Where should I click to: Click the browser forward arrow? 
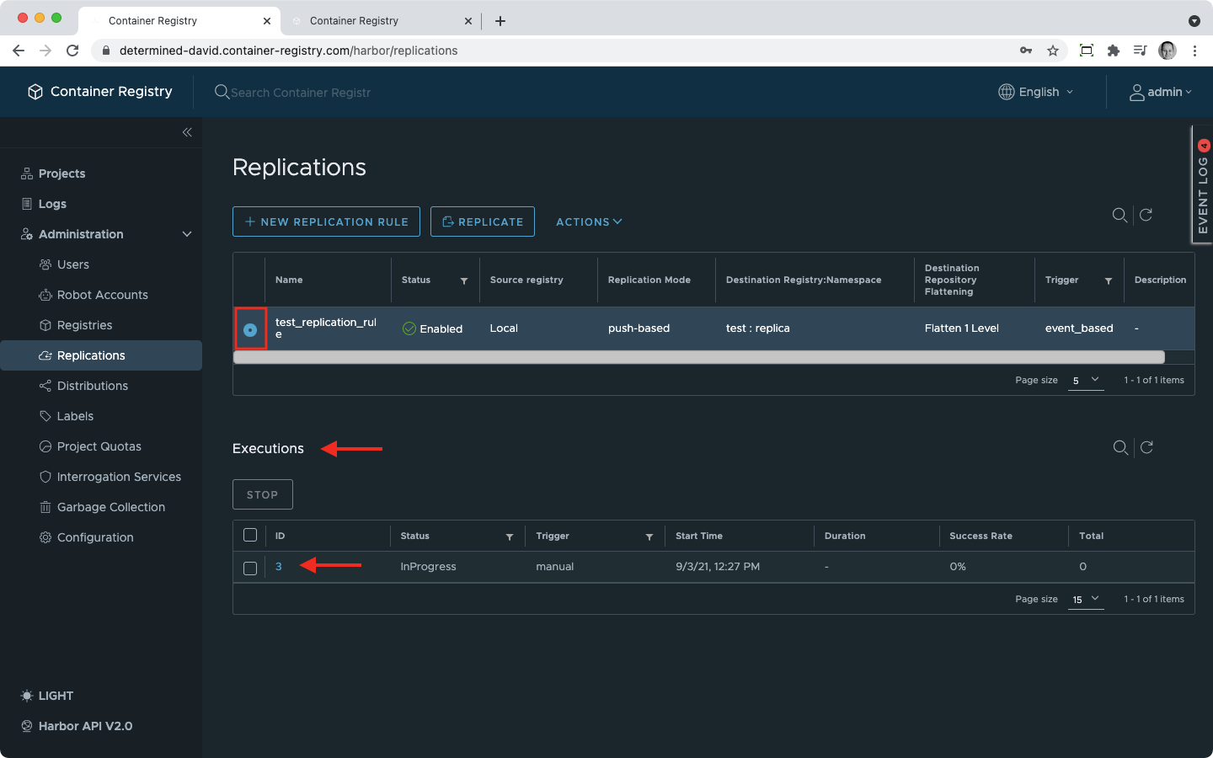coord(45,51)
